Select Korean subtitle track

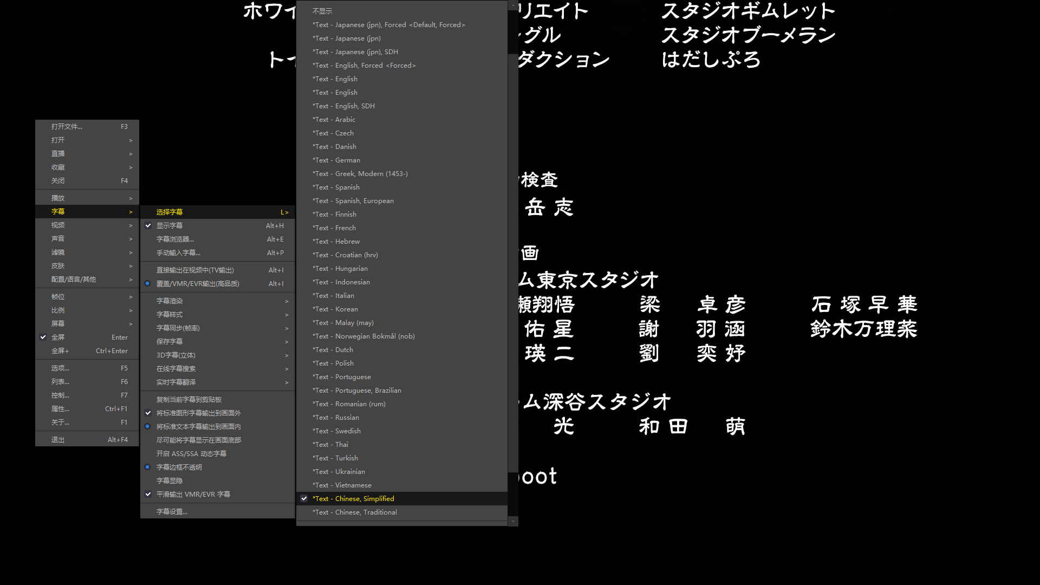point(402,309)
